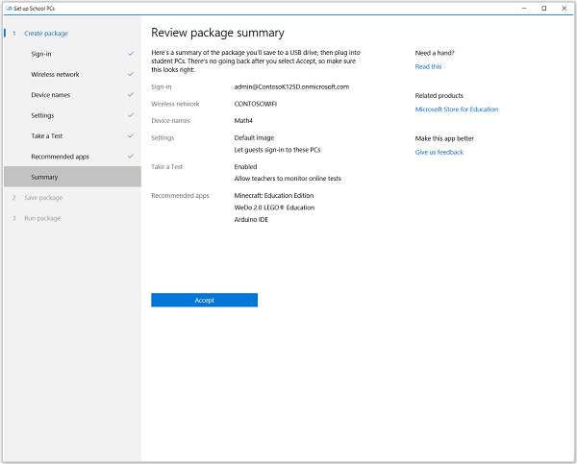Click the checkmark next to Recommended apps
The width and height of the screenshot is (577, 464).
(x=131, y=157)
